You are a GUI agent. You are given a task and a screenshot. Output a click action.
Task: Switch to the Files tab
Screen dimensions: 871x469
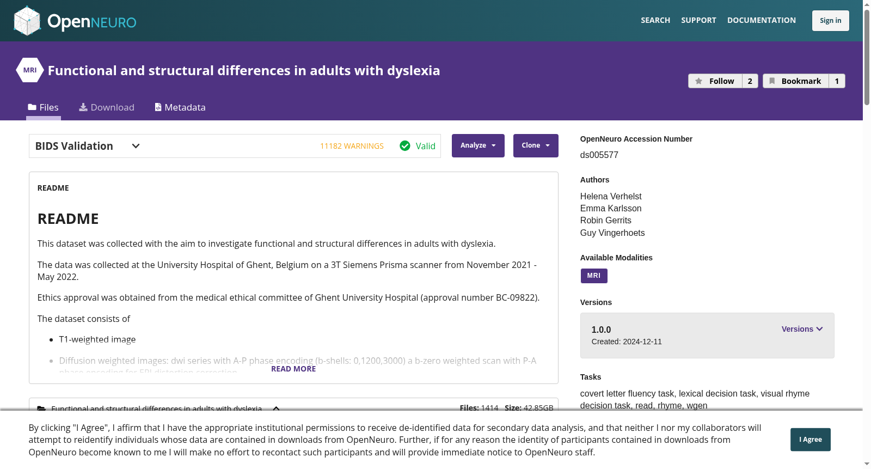point(44,107)
